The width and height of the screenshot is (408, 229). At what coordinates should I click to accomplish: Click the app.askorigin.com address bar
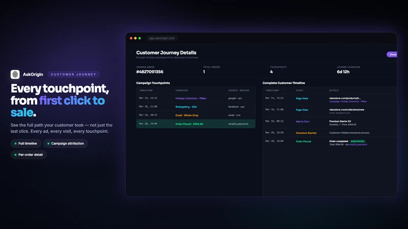tap(162, 38)
